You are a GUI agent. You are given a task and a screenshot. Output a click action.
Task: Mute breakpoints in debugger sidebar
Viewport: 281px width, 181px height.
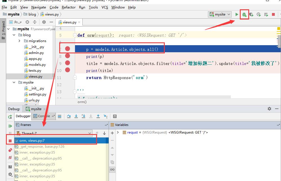point(10,158)
